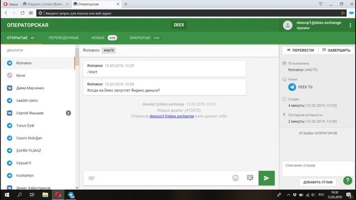Screen dimensions: 356x200
Task: Open the three-dot operator menu
Action: pyautogui.click(x=350, y=25)
